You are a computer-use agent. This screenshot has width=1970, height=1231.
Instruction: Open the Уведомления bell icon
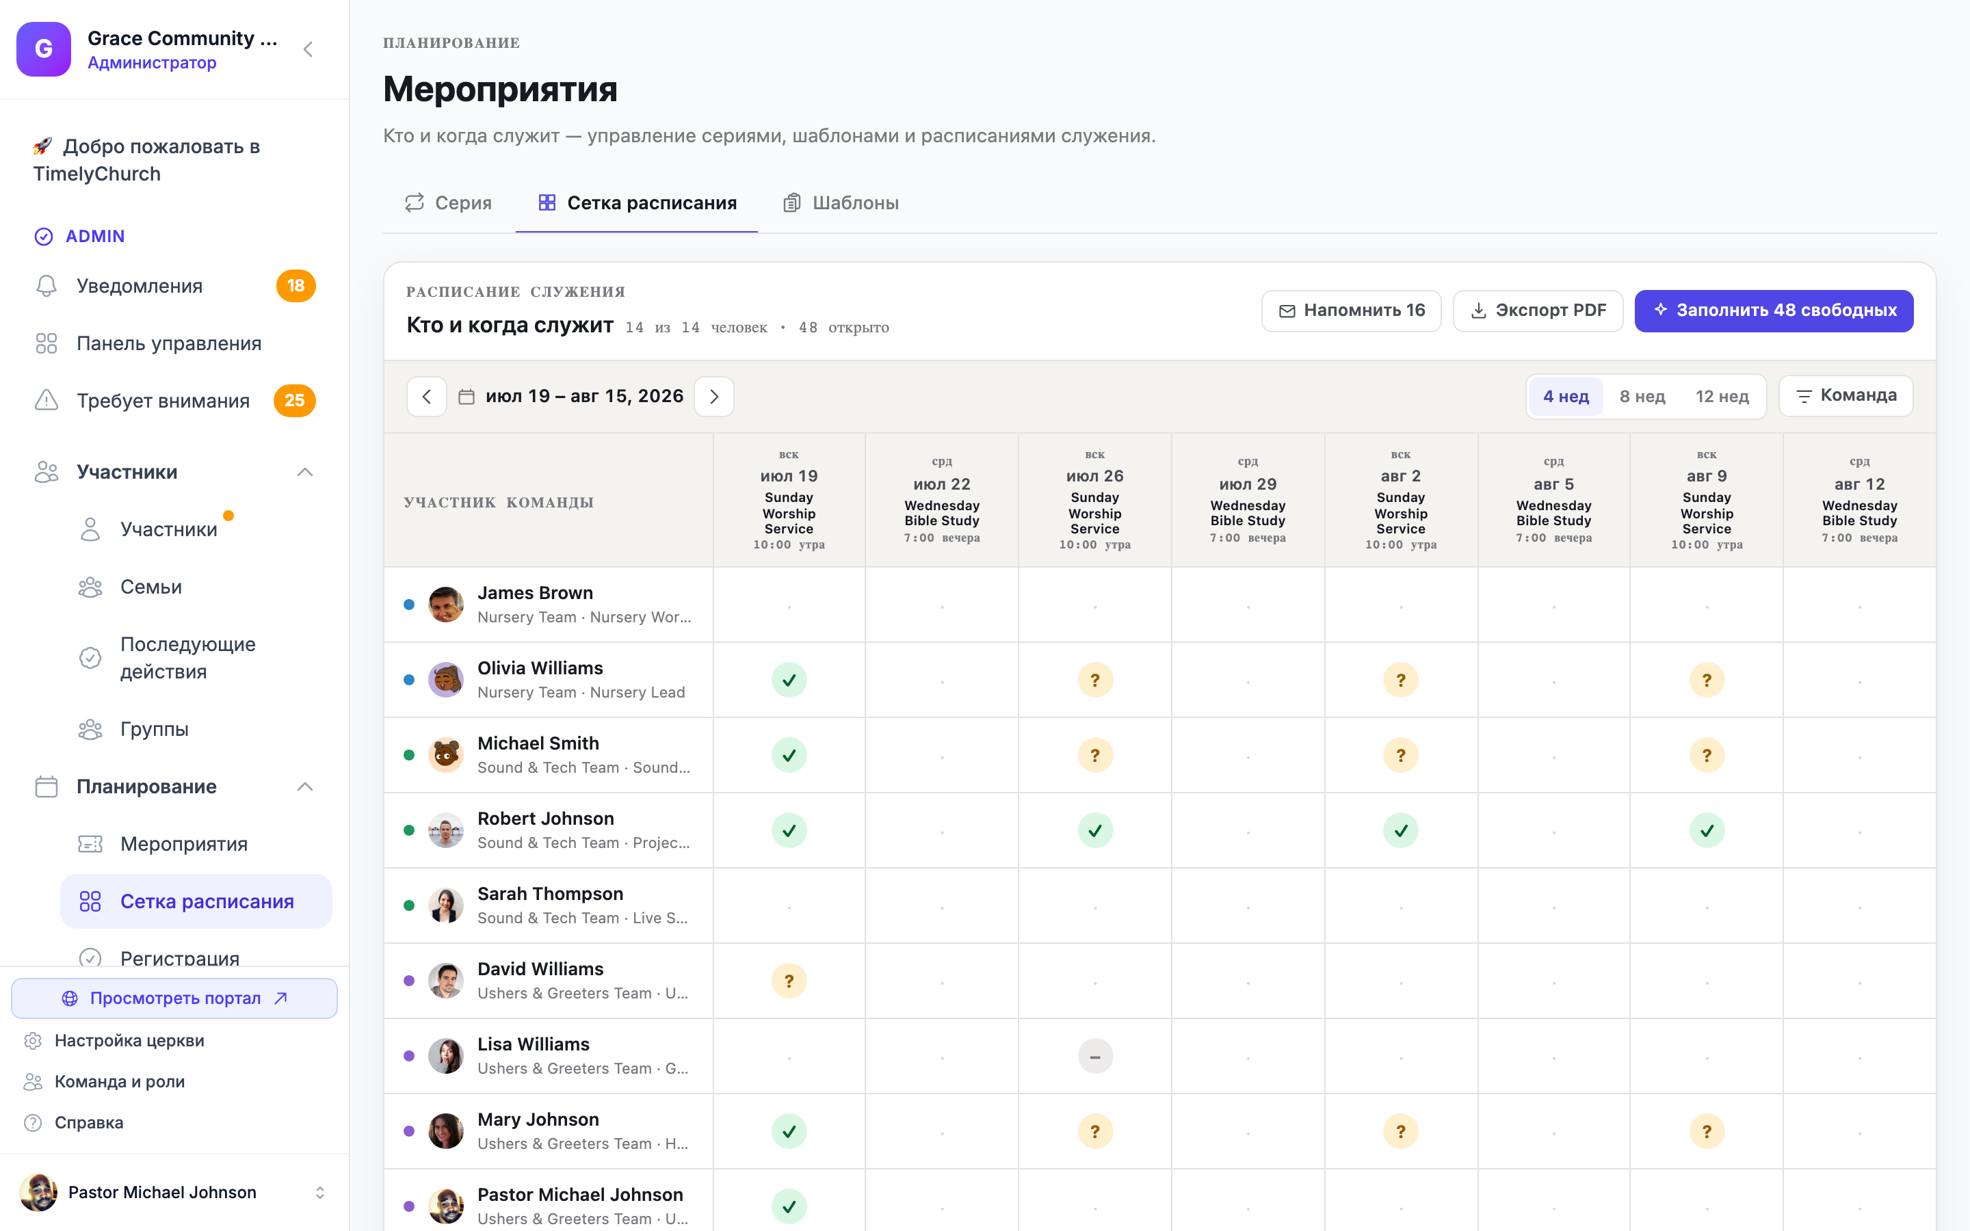click(47, 286)
